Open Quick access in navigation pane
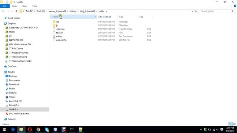The image size is (237, 133). (x=14, y=18)
